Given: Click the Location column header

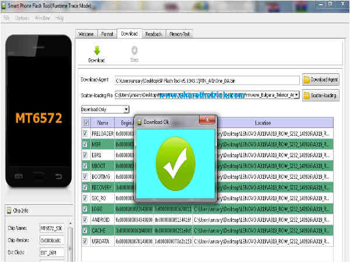Looking at the screenshot, I should [263, 123].
